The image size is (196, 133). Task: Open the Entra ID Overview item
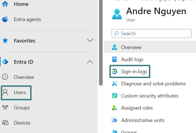[24, 77]
